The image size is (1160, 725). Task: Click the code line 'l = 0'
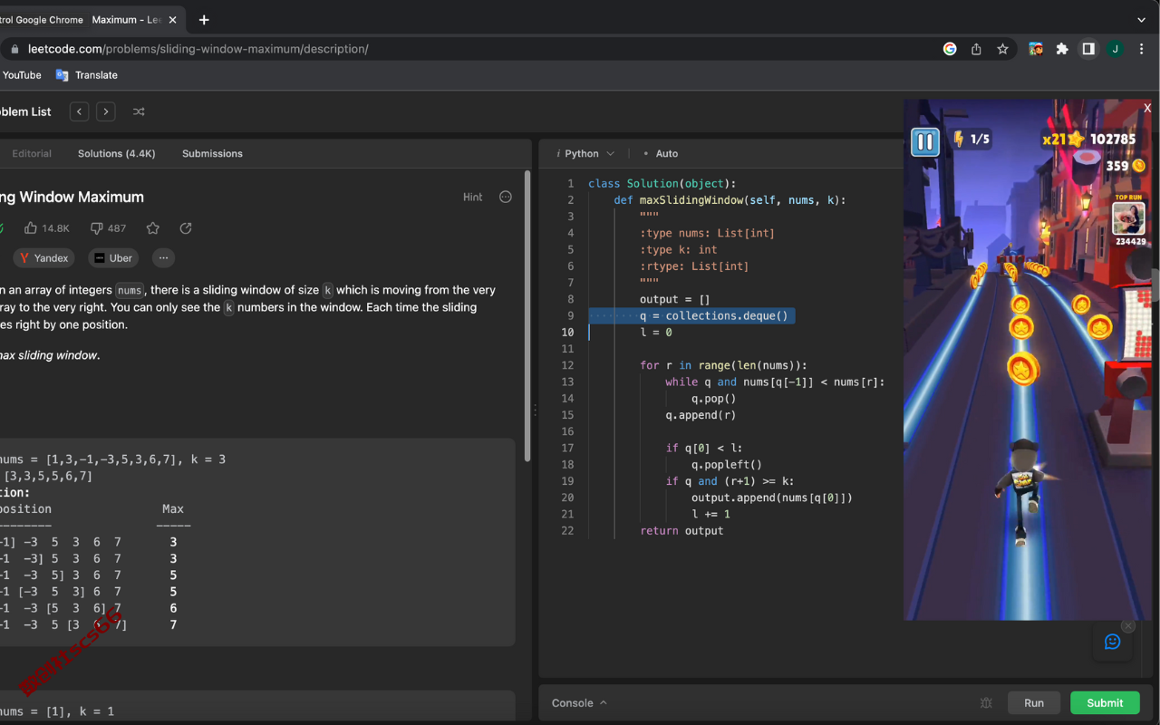click(656, 333)
